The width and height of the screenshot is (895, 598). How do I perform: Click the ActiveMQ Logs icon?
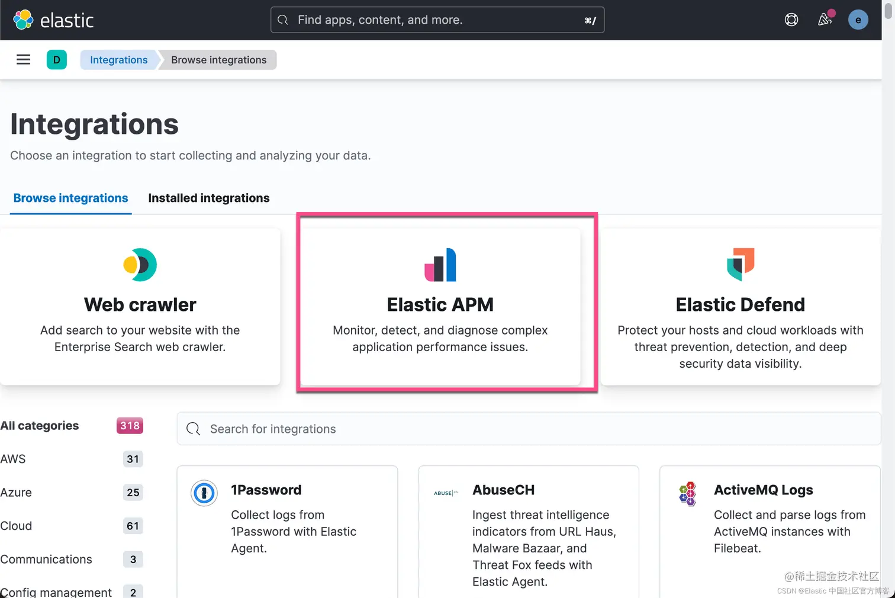(687, 494)
